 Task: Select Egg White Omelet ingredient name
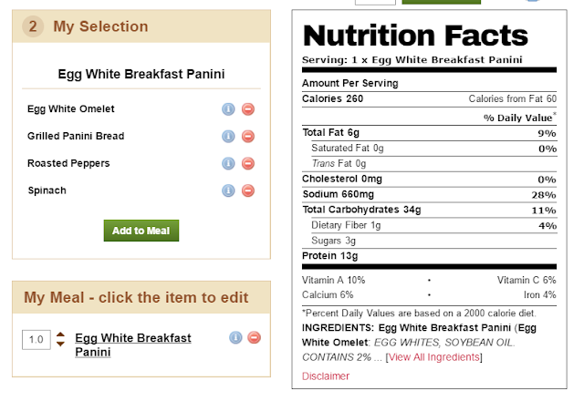pyautogui.click(x=71, y=109)
